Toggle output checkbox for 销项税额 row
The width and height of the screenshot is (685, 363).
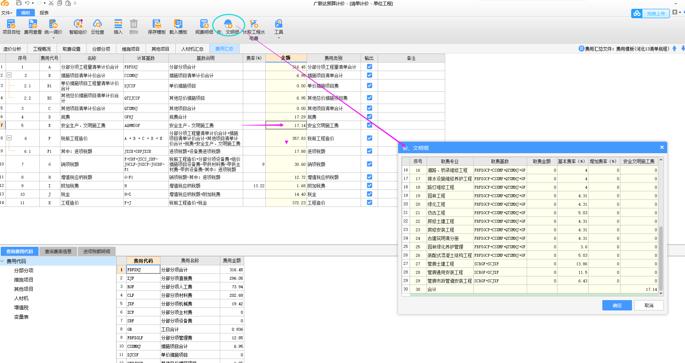coord(370,164)
